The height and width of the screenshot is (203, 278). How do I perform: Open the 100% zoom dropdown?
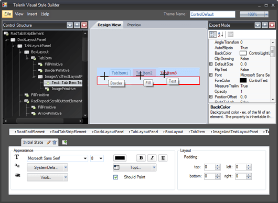click(x=266, y=14)
